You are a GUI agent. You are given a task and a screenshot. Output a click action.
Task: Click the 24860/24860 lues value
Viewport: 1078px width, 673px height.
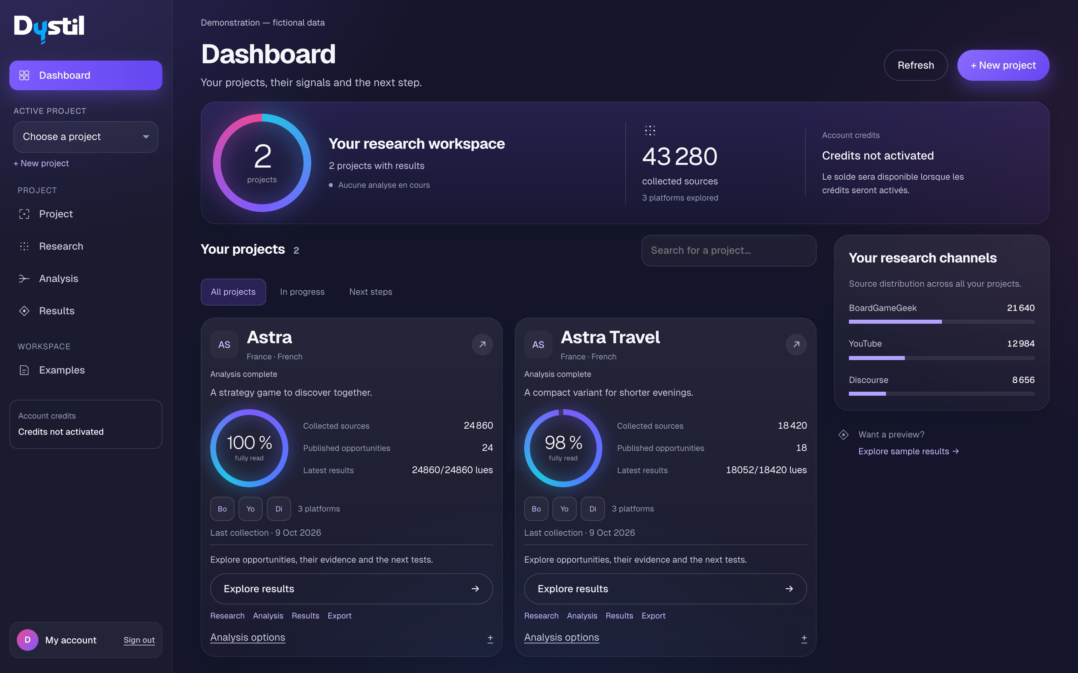point(452,470)
